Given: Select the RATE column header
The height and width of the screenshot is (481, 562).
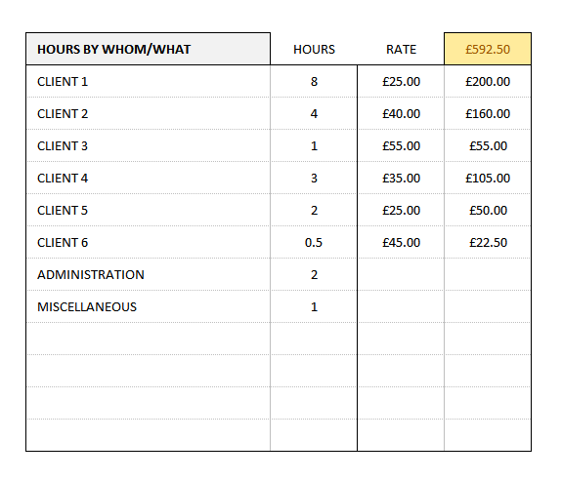Looking at the screenshot, I should (x=401, y=49).
